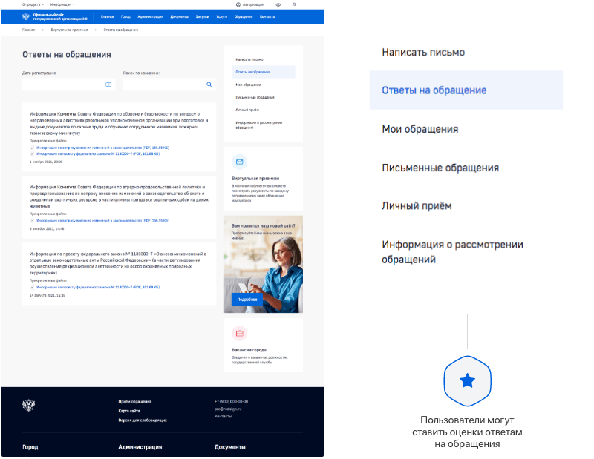Click the envelope icon of Виртуальная приемная
Image resolution: width=594 pixels, height=459 pixels.
coord(239,162)
